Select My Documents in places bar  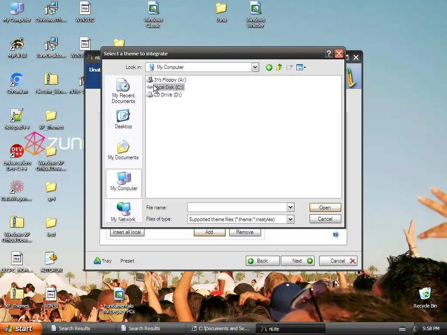pos(123,150)
